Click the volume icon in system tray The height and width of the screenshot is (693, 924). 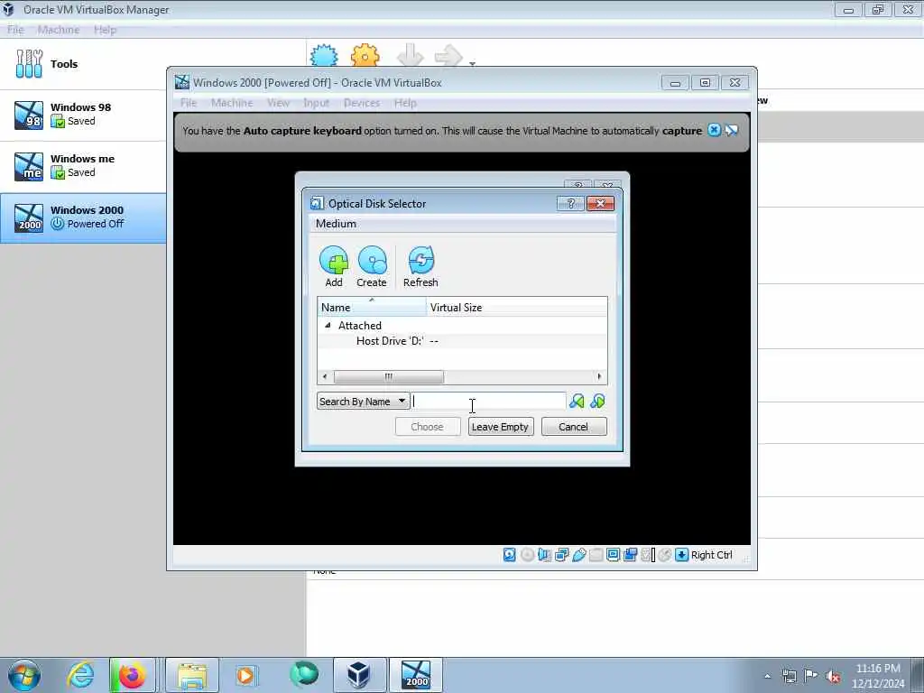[833, 676]
